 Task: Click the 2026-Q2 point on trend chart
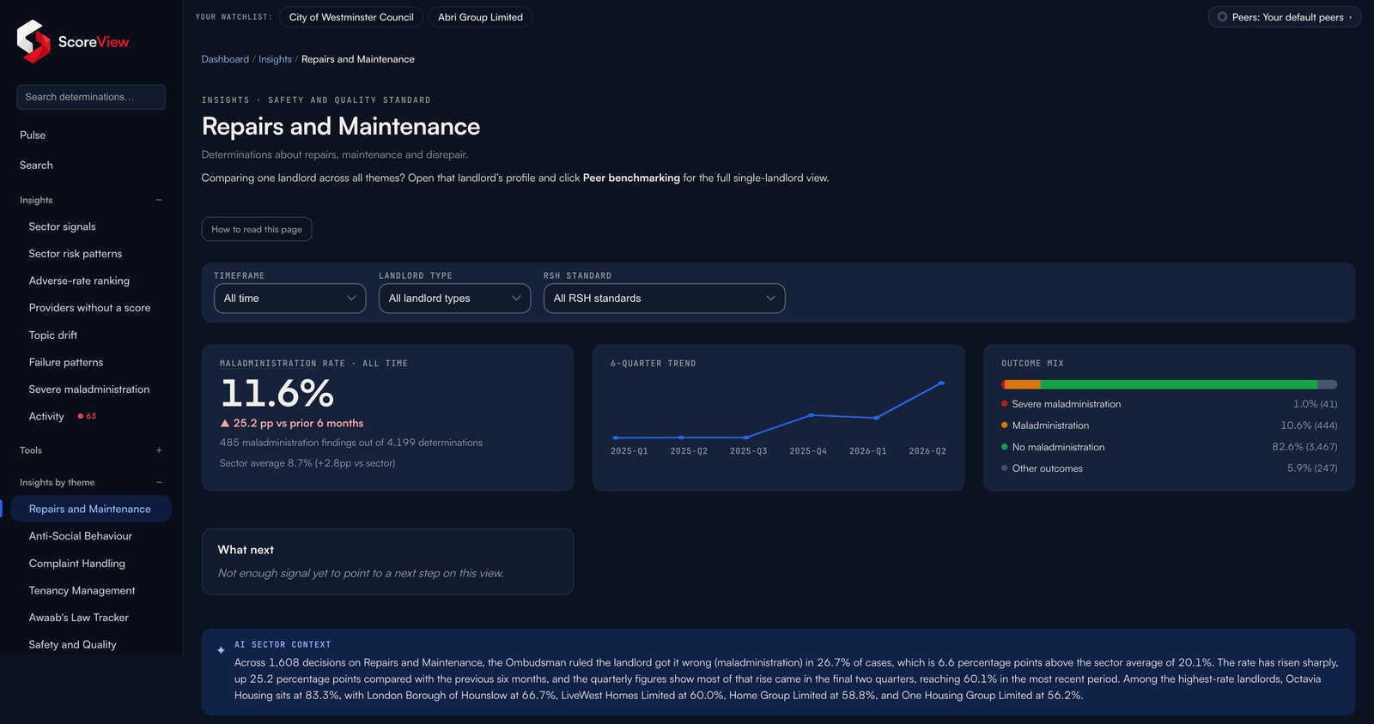click(942, 383)
